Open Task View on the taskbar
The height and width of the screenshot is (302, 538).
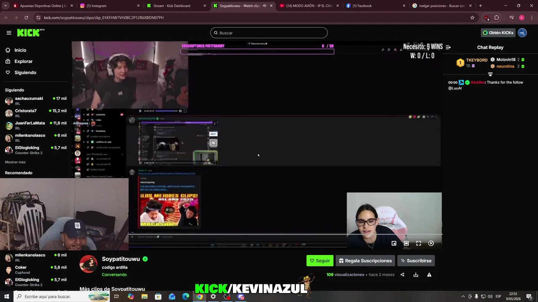click(x=116, y=297)
